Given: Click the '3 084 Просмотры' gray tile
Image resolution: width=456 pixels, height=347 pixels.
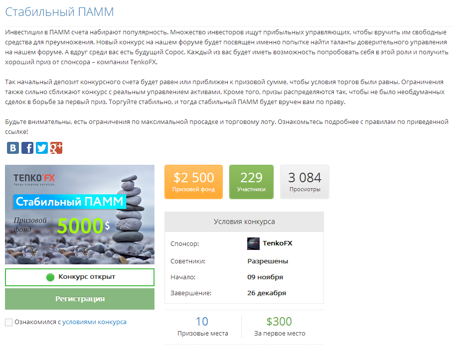Looking at the screenshot, I should (x=305, y=182).
